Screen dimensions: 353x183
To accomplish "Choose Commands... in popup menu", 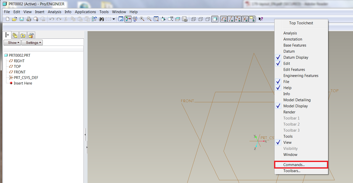I will tap(301, 165).
